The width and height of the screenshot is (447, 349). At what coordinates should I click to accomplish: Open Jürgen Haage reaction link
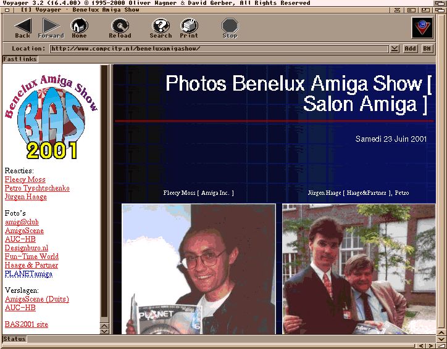click(x=26, y=197)
